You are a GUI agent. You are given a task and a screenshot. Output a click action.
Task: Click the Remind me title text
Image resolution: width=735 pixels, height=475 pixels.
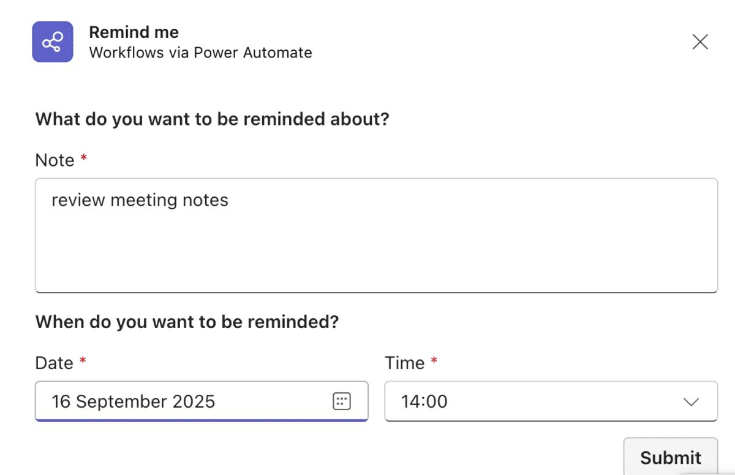click(x=134, y=32)
